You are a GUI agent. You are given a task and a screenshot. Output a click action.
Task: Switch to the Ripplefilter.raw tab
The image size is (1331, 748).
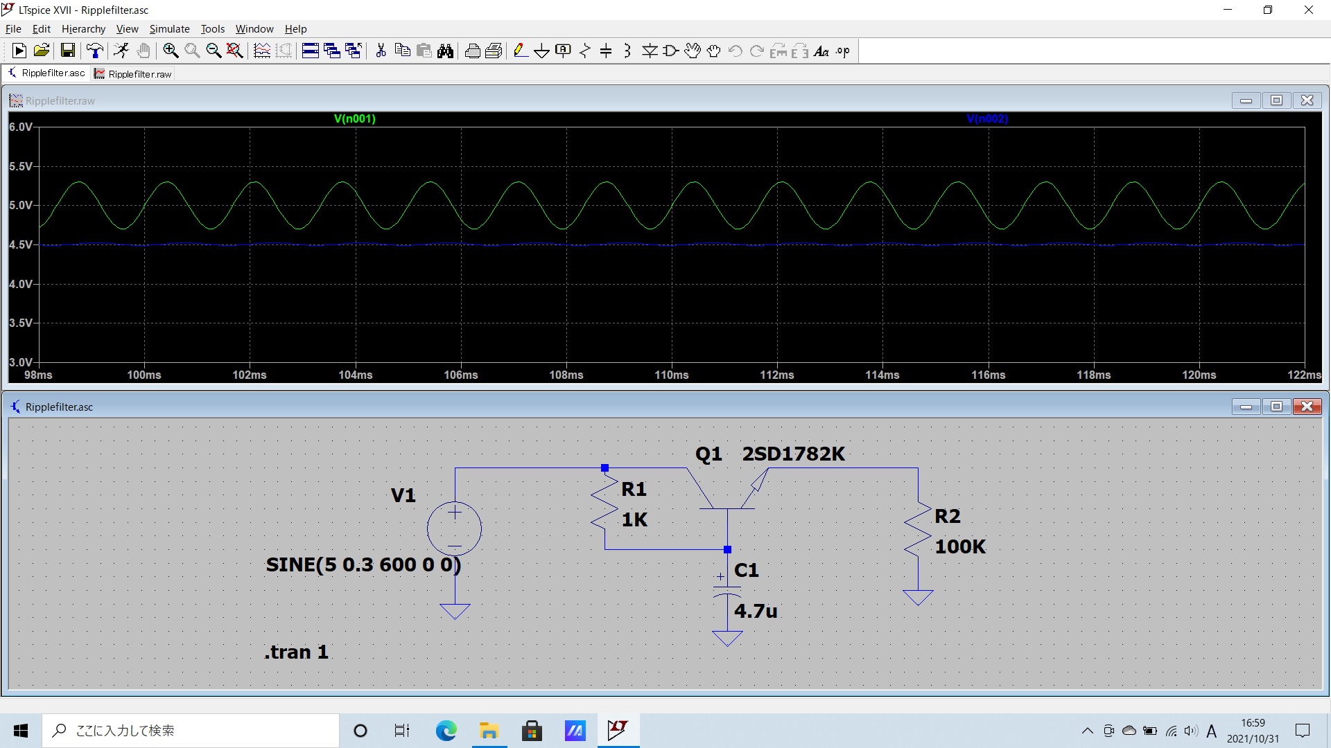point(134,74)
